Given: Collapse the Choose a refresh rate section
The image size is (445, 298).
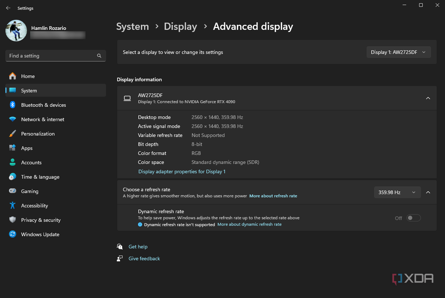Looking at the screenshot, I should pos(428,192).
